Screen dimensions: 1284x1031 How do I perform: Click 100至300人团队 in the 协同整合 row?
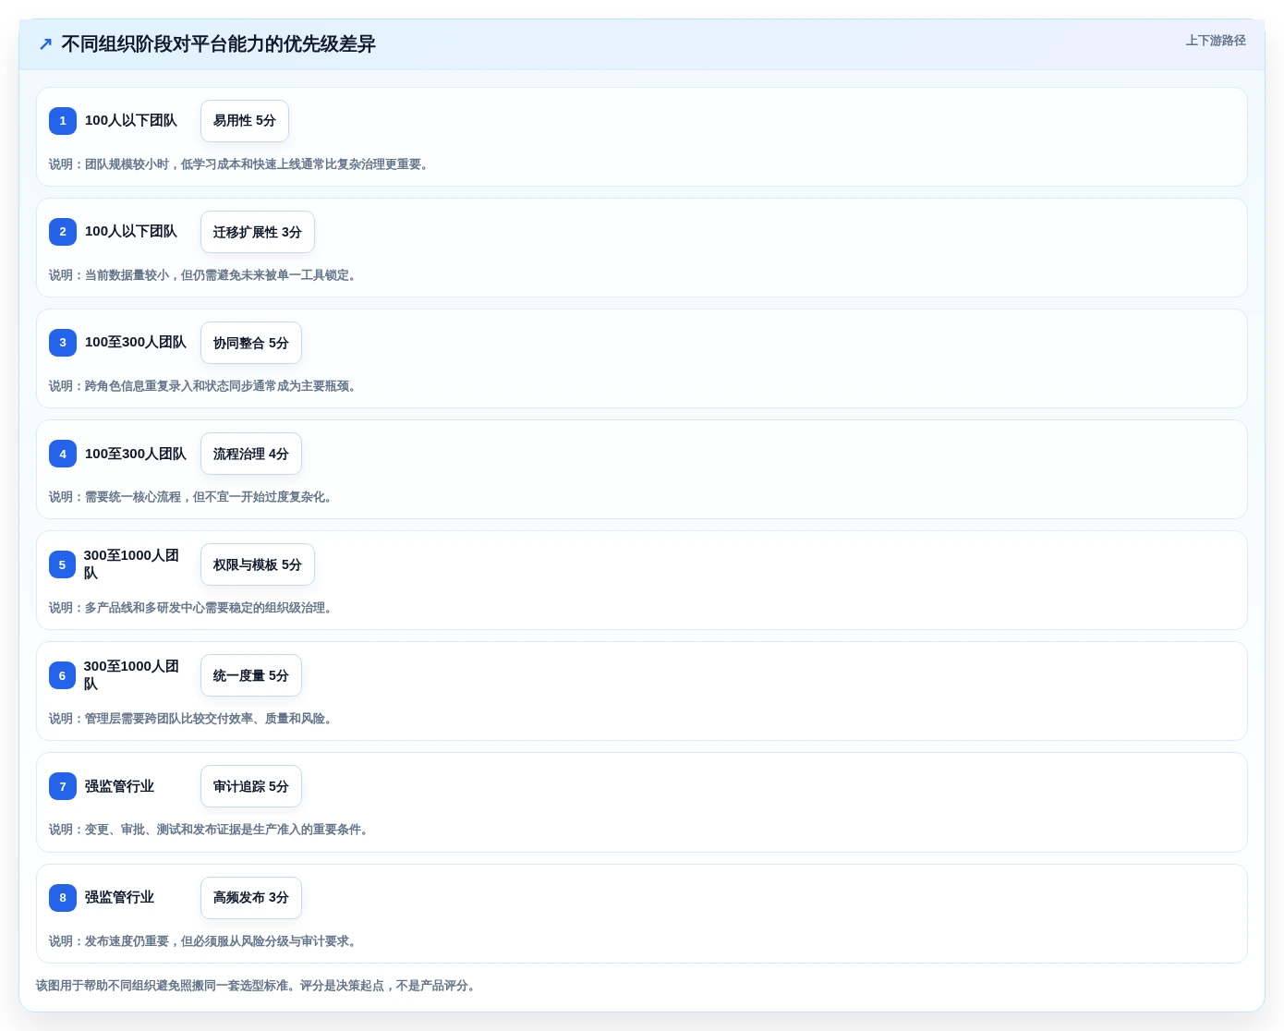[x=136, y=342]
